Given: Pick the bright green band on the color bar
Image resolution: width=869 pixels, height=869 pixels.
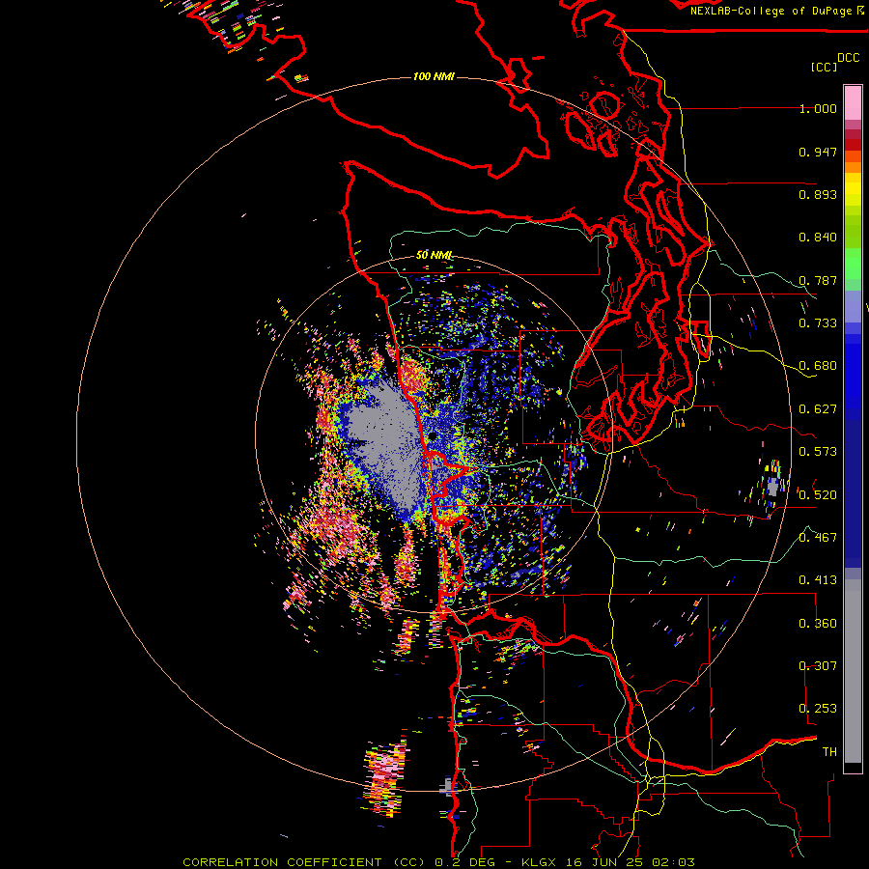Looking at the screenshot, I should (x=853, y=264).
